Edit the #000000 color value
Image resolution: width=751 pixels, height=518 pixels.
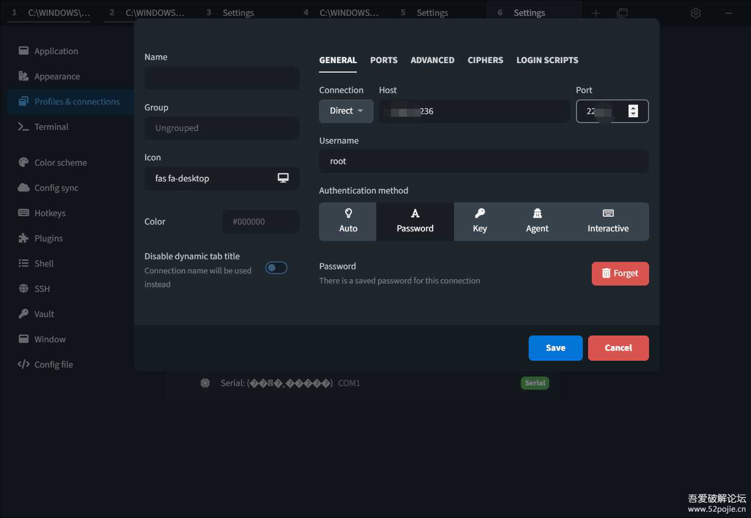(261, 221)
